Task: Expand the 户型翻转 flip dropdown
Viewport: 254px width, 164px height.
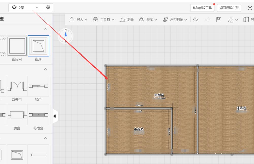Action: pos(175,20)
